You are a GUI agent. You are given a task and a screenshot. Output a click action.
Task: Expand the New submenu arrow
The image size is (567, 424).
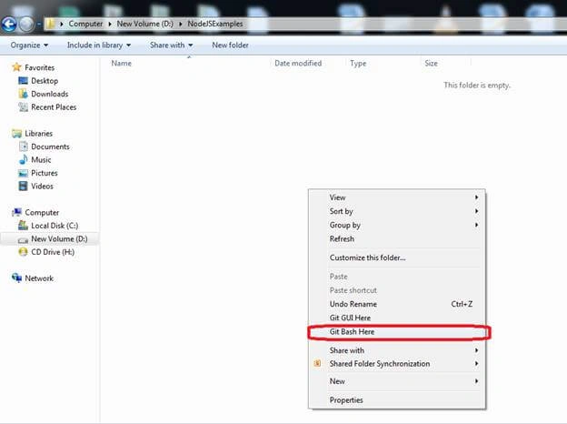pyautogui.click(x=477, y=381)
